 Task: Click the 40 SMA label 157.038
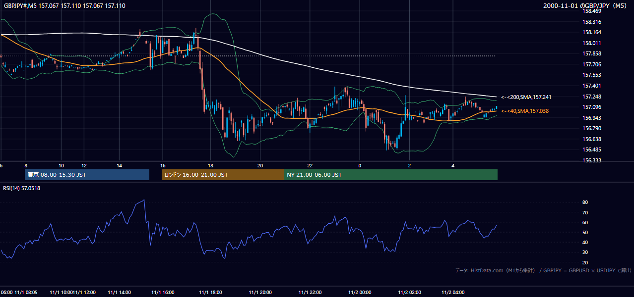[x=525, y=111]
